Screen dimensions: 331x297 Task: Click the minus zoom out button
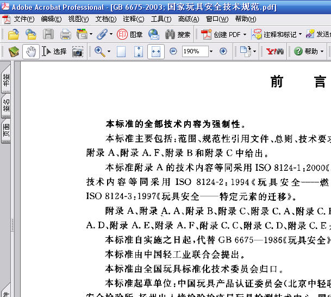(173, 51)
